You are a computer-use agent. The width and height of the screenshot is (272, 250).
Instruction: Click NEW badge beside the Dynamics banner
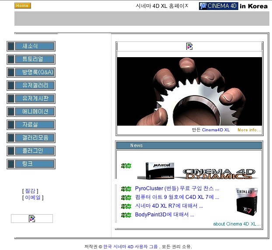(x=126, y=166)
